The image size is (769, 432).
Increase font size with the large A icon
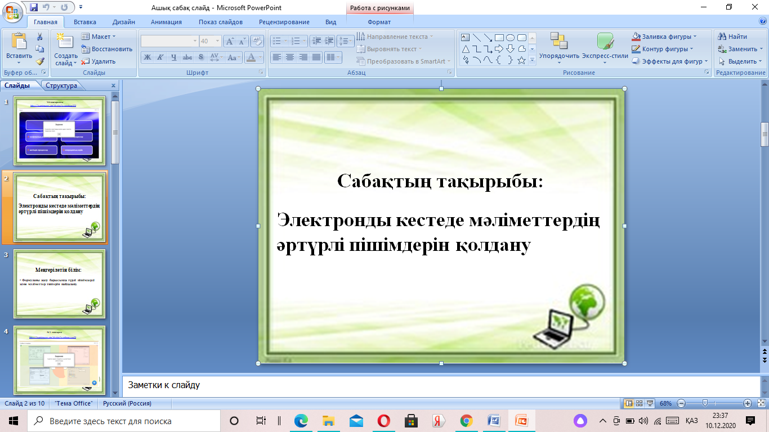(230, 41)
